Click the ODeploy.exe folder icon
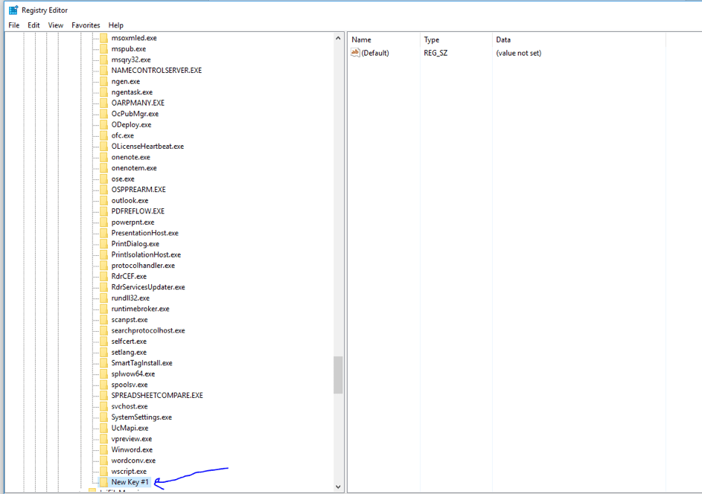The height and width of the screenshot is (494, 702). tap(104, 124)
